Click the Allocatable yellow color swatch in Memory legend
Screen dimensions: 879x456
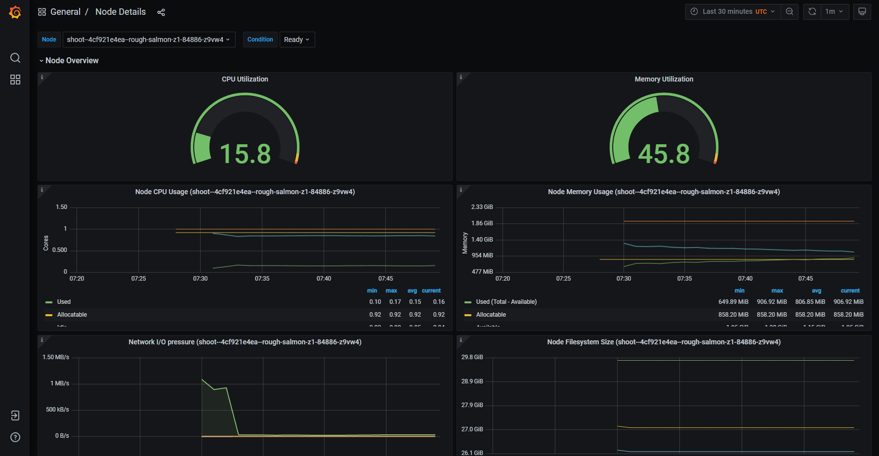[x=467, y=315]
